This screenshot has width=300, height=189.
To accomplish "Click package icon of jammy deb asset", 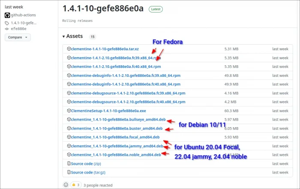I will (69, 146).
